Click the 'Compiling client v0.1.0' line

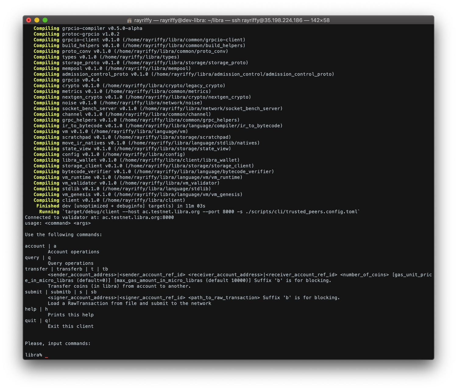[x=109, y=200]
